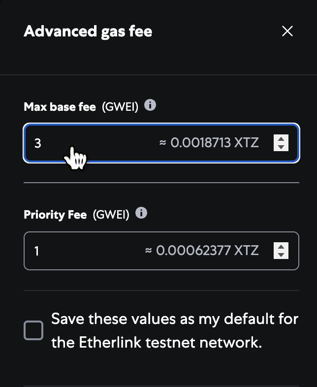This screenshot has width=317, height=387.
Task: Click the 'Priority Fee' label text
Action: (55, 215)
